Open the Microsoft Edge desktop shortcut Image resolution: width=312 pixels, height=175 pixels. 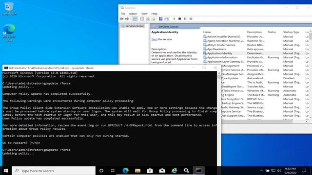(9, 33)
